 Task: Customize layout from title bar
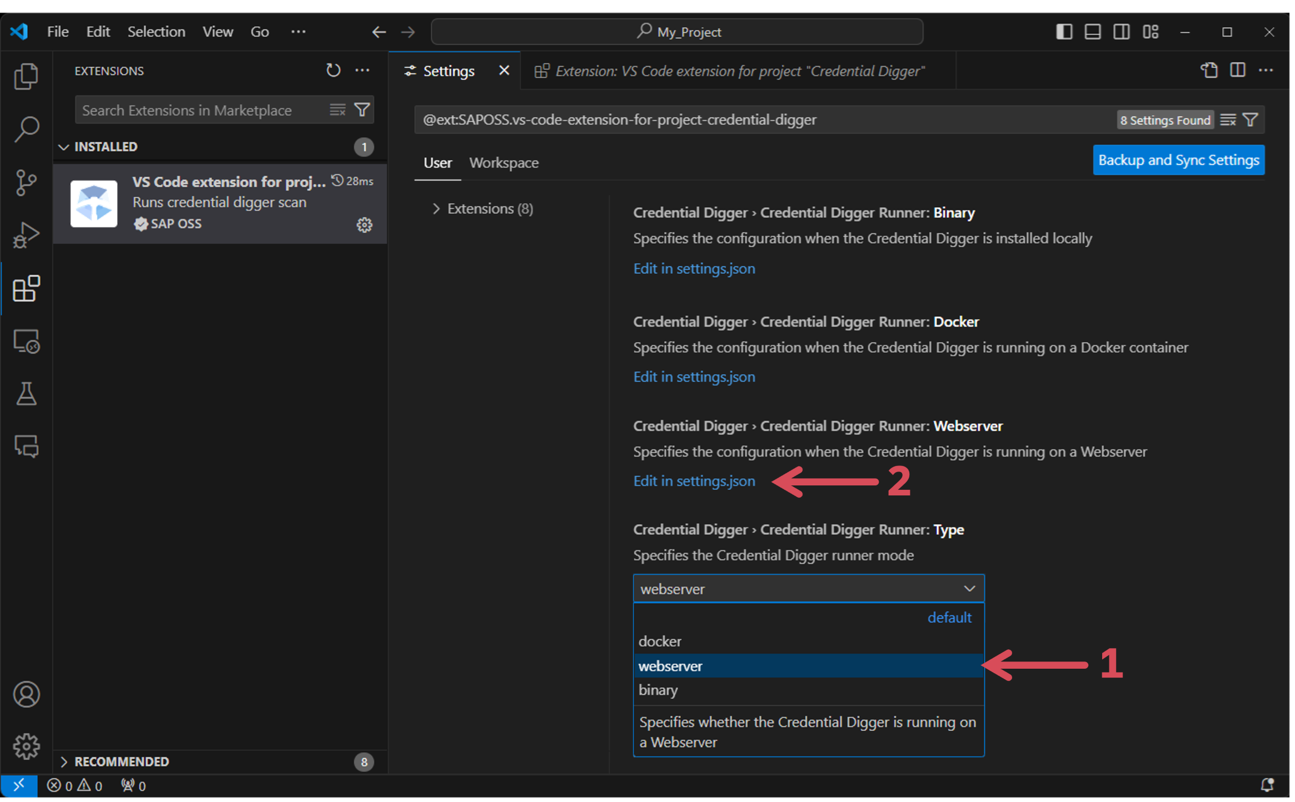(1150, 32)
